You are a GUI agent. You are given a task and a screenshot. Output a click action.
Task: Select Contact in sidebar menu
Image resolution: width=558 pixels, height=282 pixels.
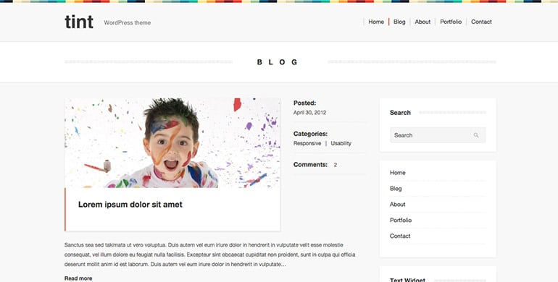point(400,236)
